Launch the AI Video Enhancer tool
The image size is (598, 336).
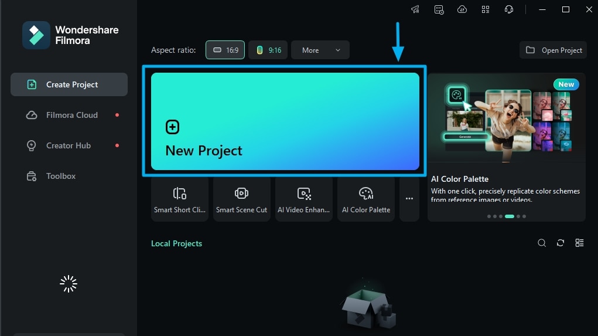click(303, 199)
